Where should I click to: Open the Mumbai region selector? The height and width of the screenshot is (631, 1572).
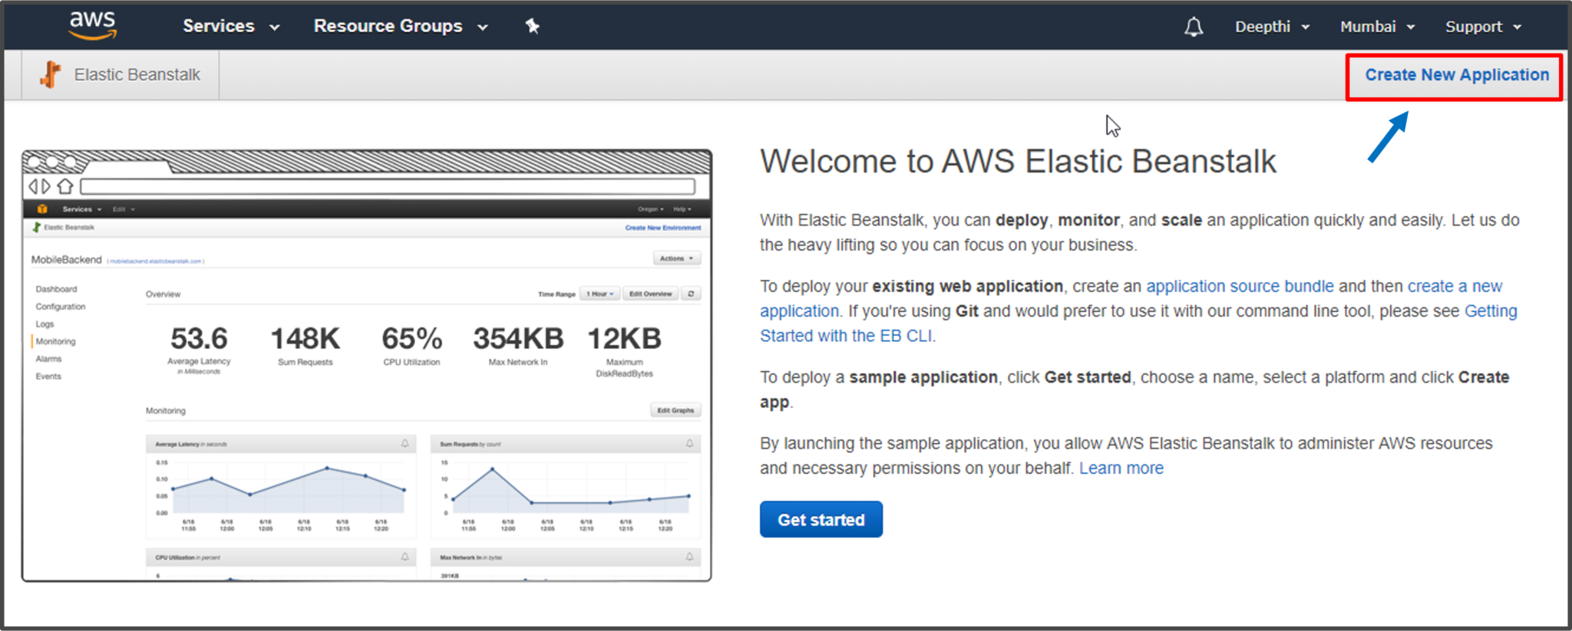pos(1377,27)
